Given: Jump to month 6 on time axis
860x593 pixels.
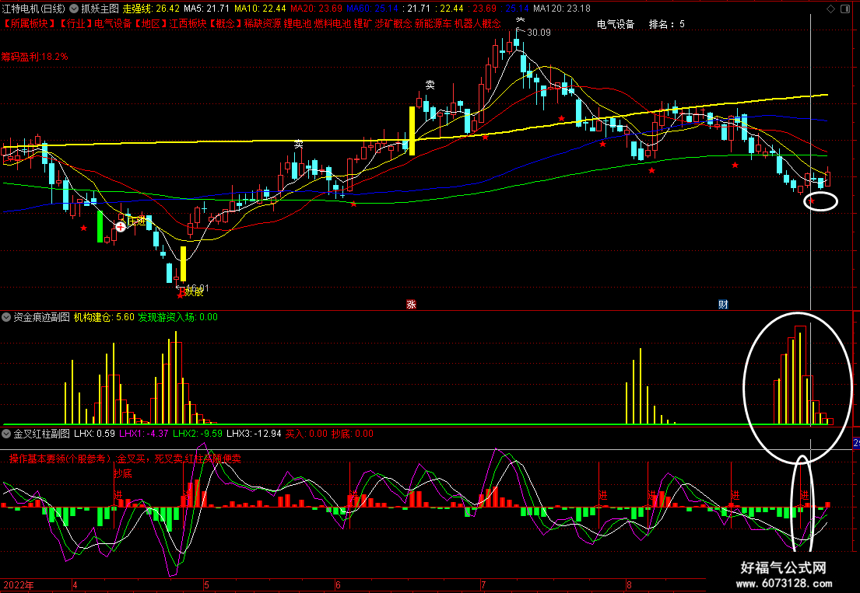Looking at the screenshot, I should (x=338, y=585).
